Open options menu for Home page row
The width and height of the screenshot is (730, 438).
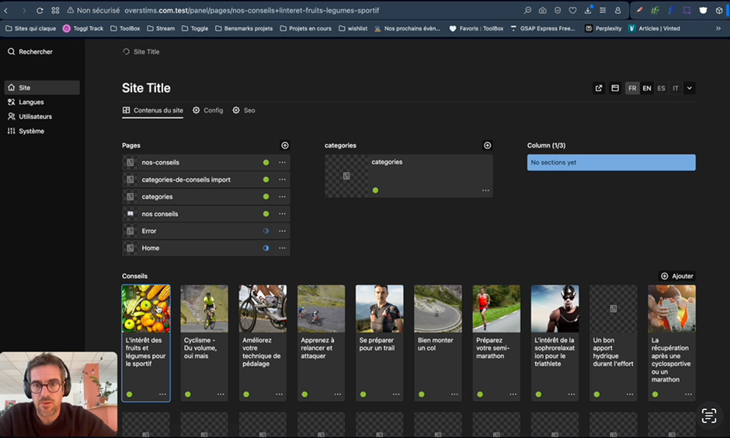tap(282, 249)
